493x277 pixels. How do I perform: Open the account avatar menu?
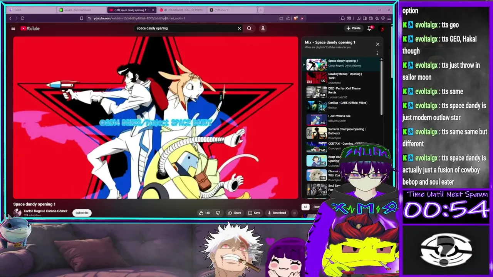point(382,28)
